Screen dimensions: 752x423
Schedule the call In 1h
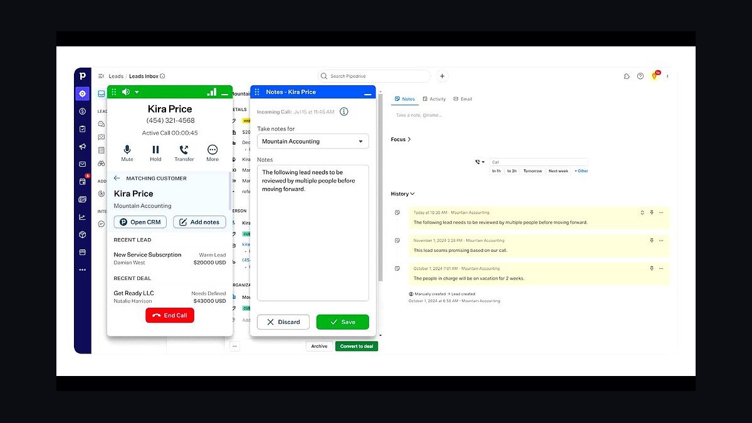pyautogui.click(x=496, y=170)
